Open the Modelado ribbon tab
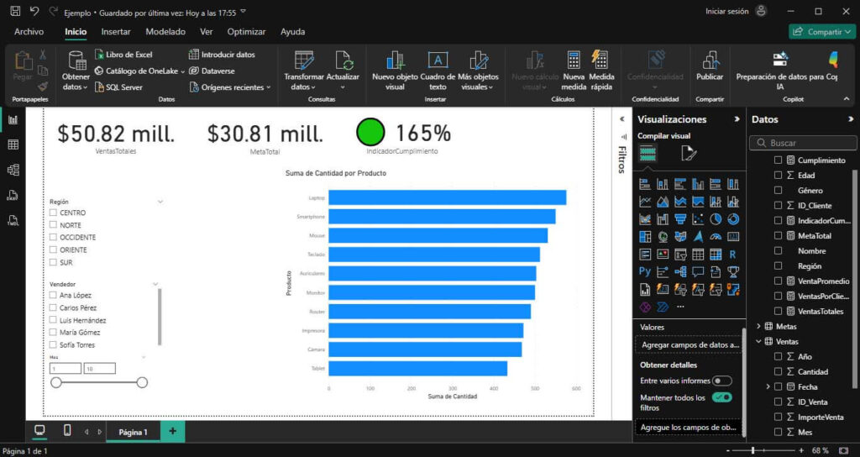 pyautogui.click(x=165, y=32)
